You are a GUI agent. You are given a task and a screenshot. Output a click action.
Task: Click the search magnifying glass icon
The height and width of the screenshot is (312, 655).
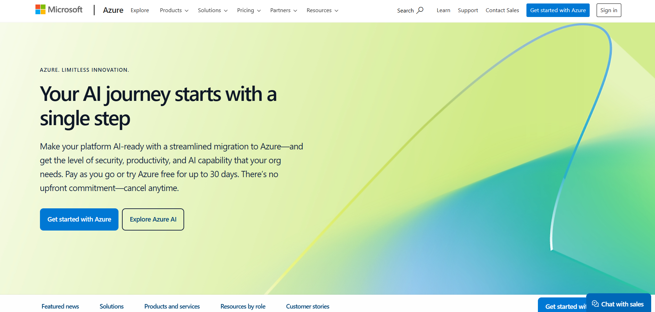(x=420, y=10)
